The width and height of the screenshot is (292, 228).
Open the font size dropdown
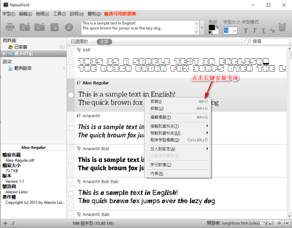235,30
